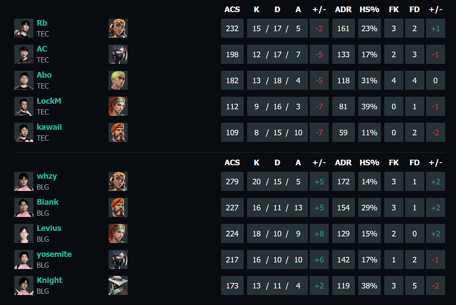Go to yosemite's player page
Image resolution: width=456 pixels, height=305 pixels.
[x=54, y=254]
